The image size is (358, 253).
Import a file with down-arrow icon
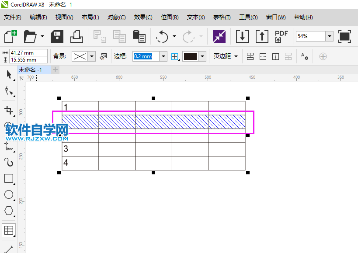[242, 36]
